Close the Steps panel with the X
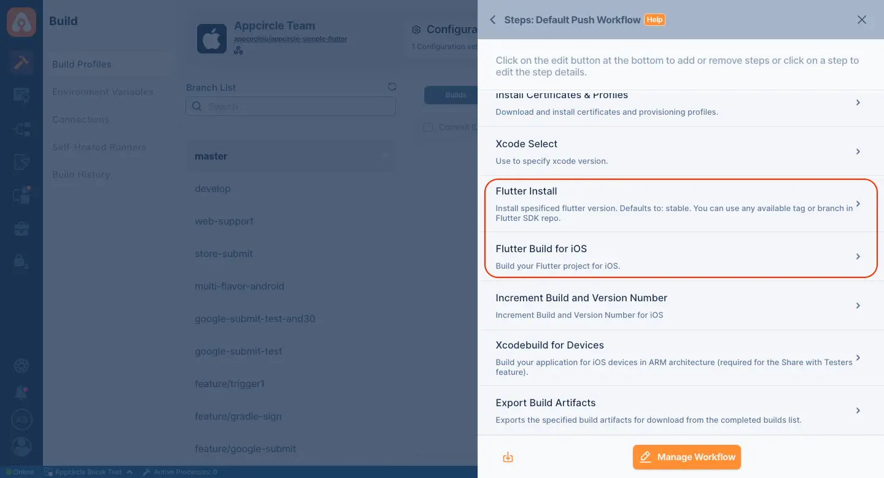This screenshot has height=478, width=884. coord(862,20)
